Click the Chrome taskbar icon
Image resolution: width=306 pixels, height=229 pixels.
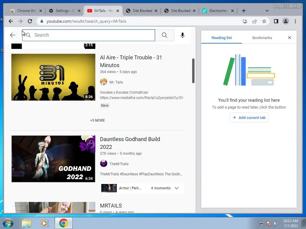pyautogui.click(x=64, y=223)
